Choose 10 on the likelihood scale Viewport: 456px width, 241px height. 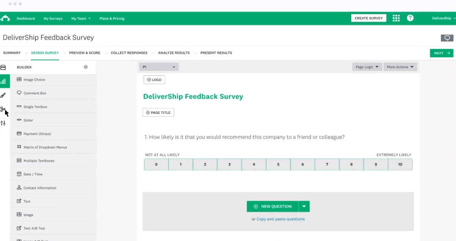[400, 164]
